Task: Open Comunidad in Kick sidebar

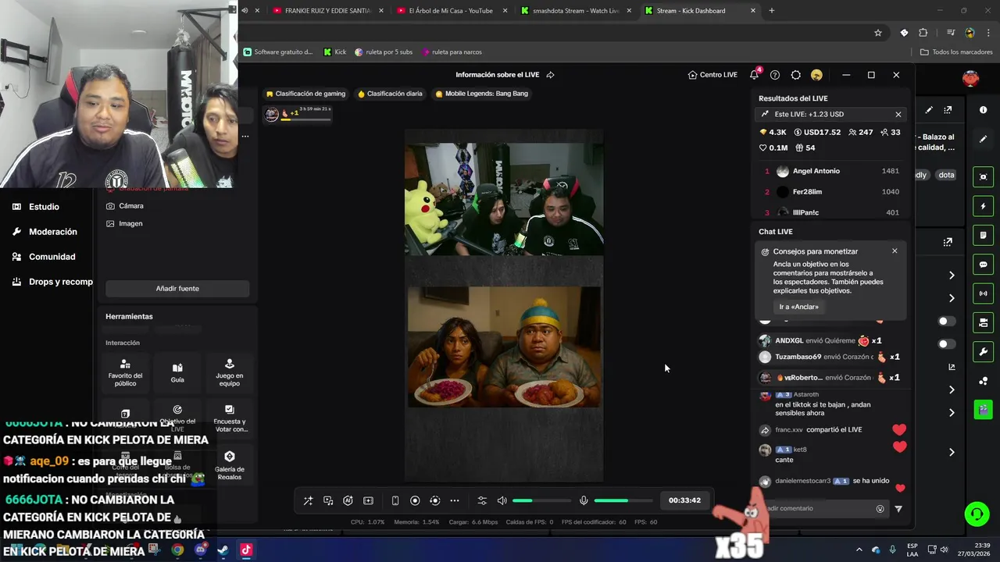Action: pos(44,257)
